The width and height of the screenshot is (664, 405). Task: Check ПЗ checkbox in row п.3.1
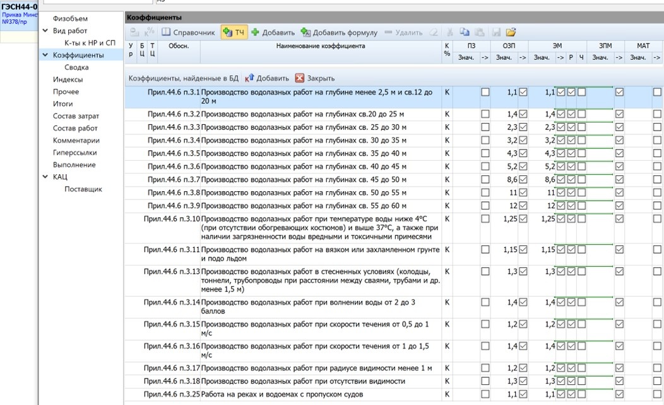click(485, 92)
